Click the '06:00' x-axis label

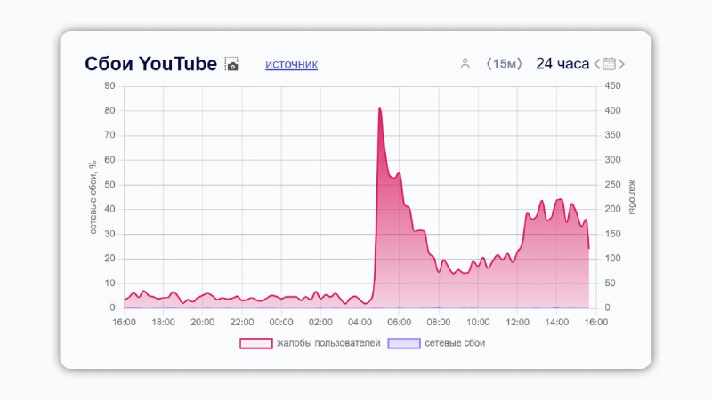point(399,322)
